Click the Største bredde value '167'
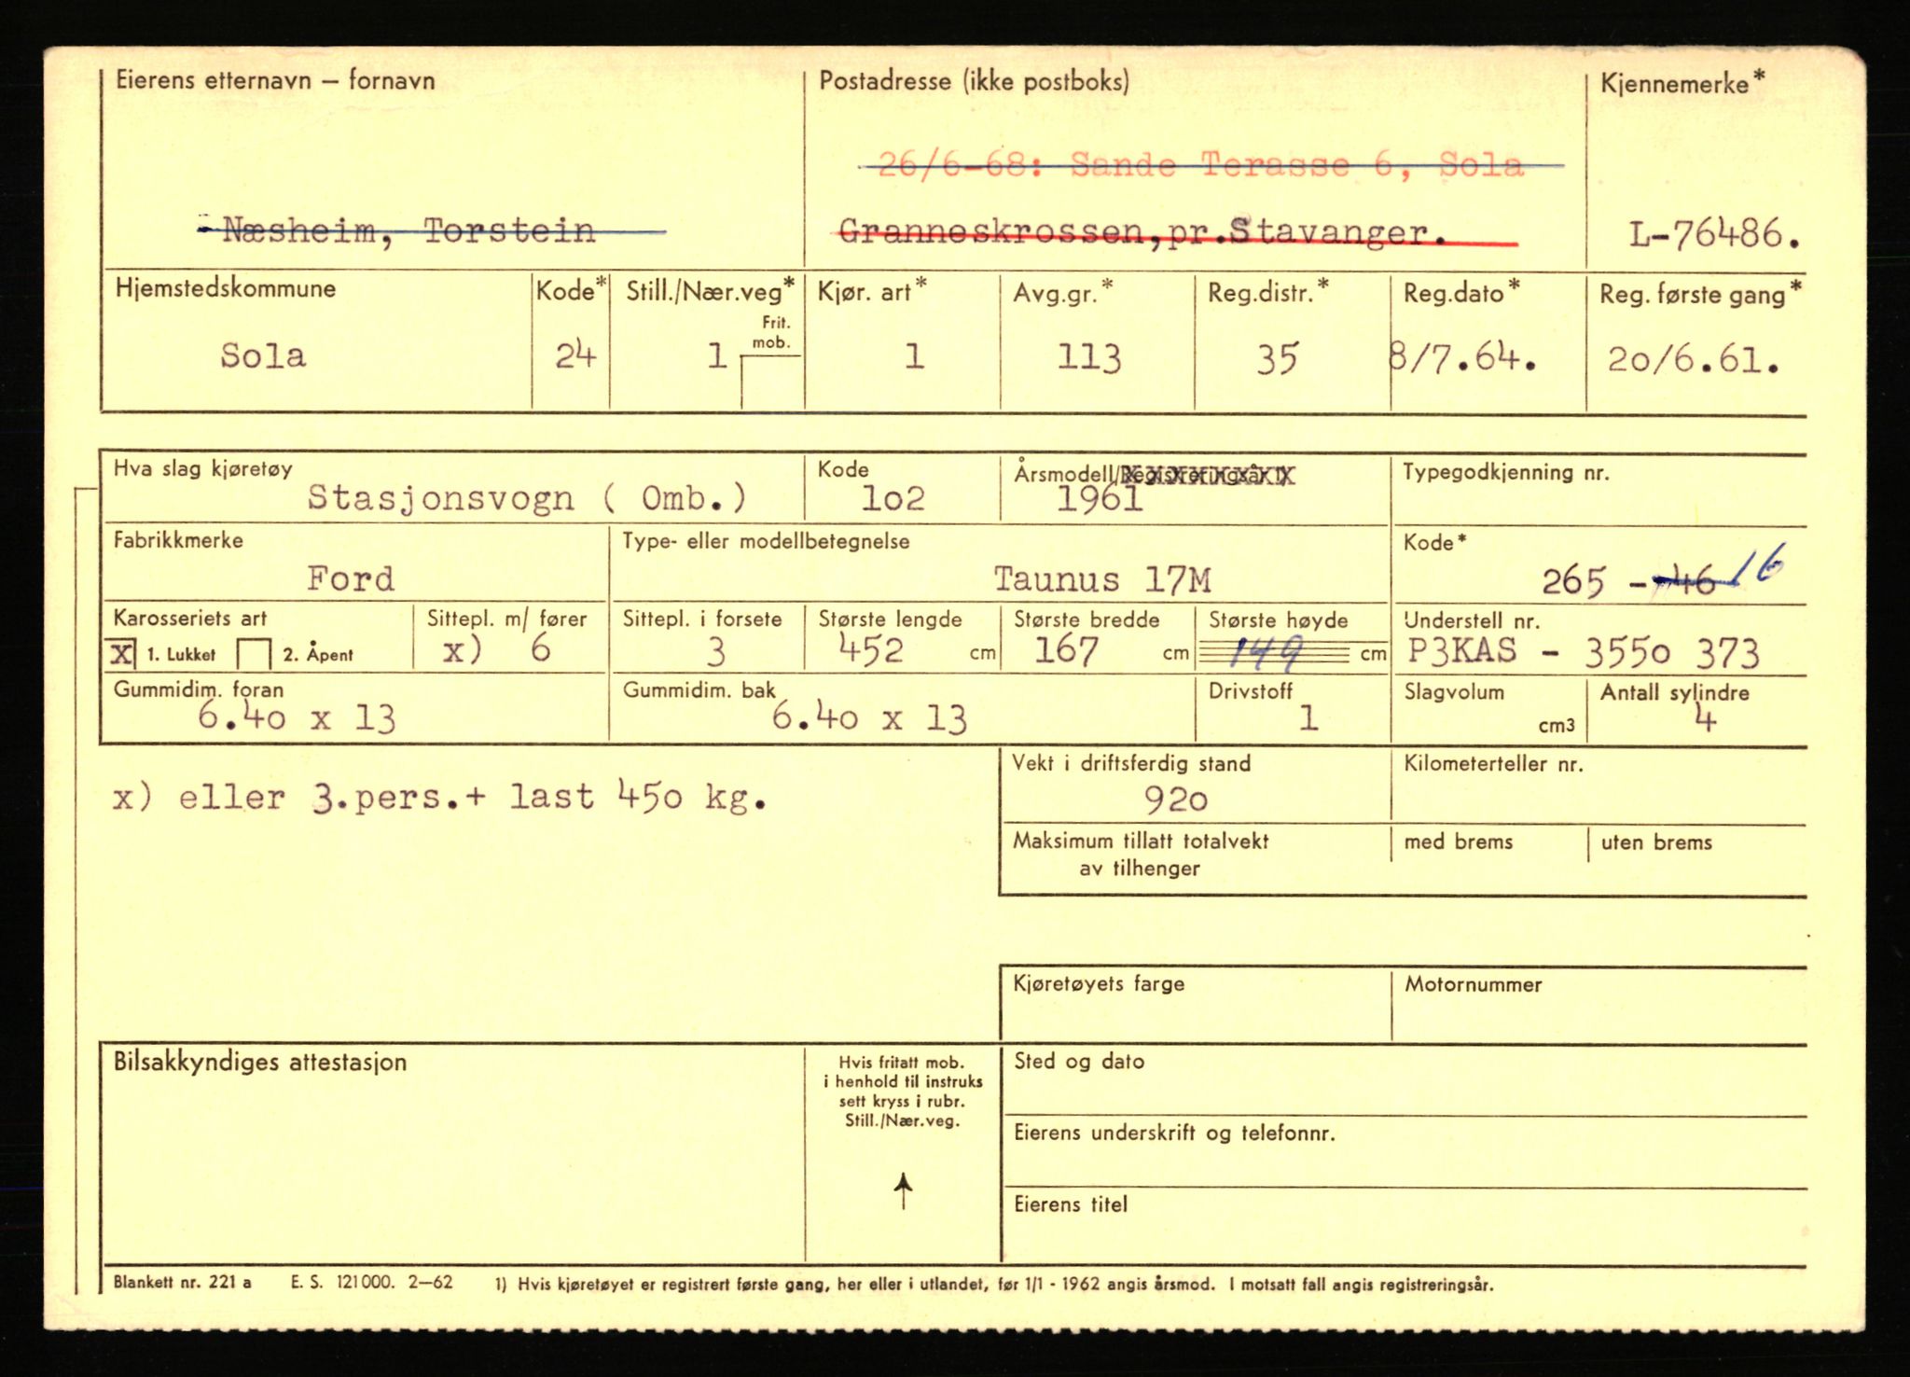Viewport: 1910px width, 1377px height. pos(1066,650)
